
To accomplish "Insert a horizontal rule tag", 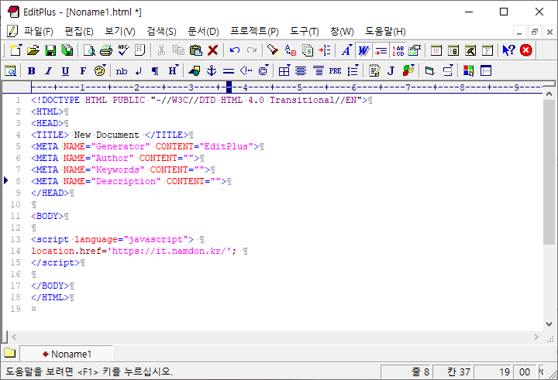I will (229, 71).
